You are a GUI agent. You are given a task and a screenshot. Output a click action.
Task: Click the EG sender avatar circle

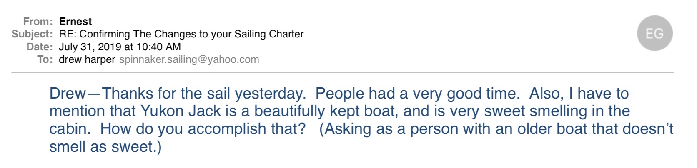tap(654, 33)
